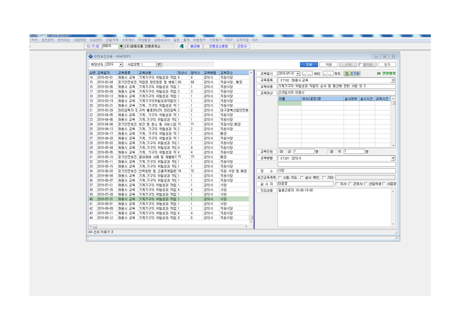
Task: Click the right arrow of the horizontal scrollbar
Action: pyautogui.click(x=246, y=226)
